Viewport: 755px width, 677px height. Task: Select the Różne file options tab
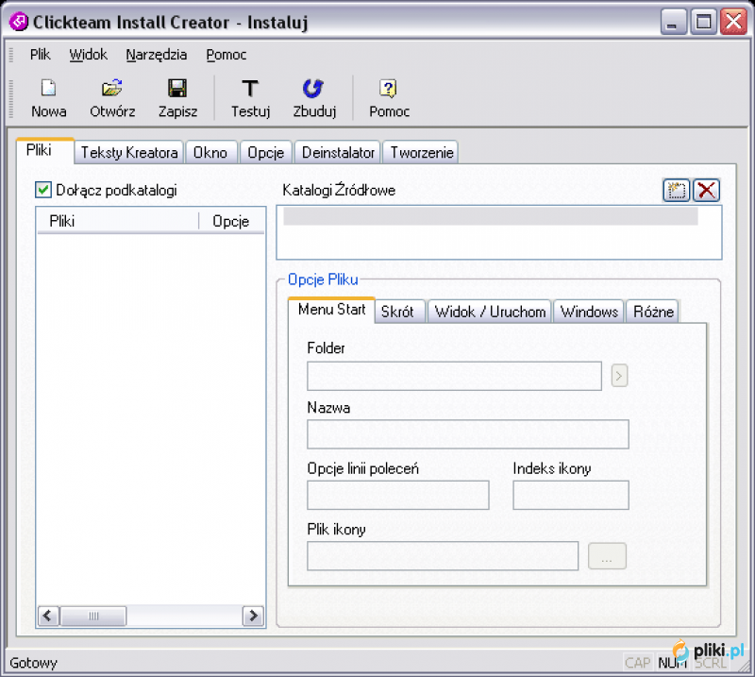point(653,312)
